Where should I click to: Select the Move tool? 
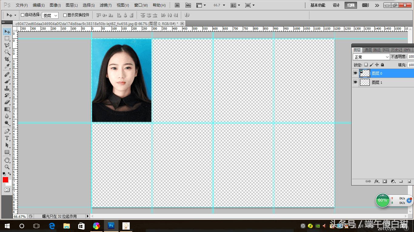pyautogui.click(x=7, y=31)
